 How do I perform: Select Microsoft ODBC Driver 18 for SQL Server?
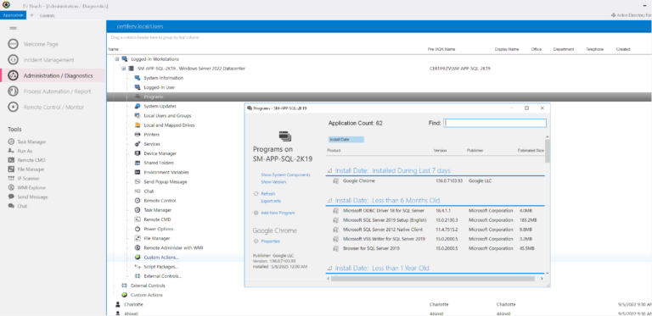click(435, 211)
